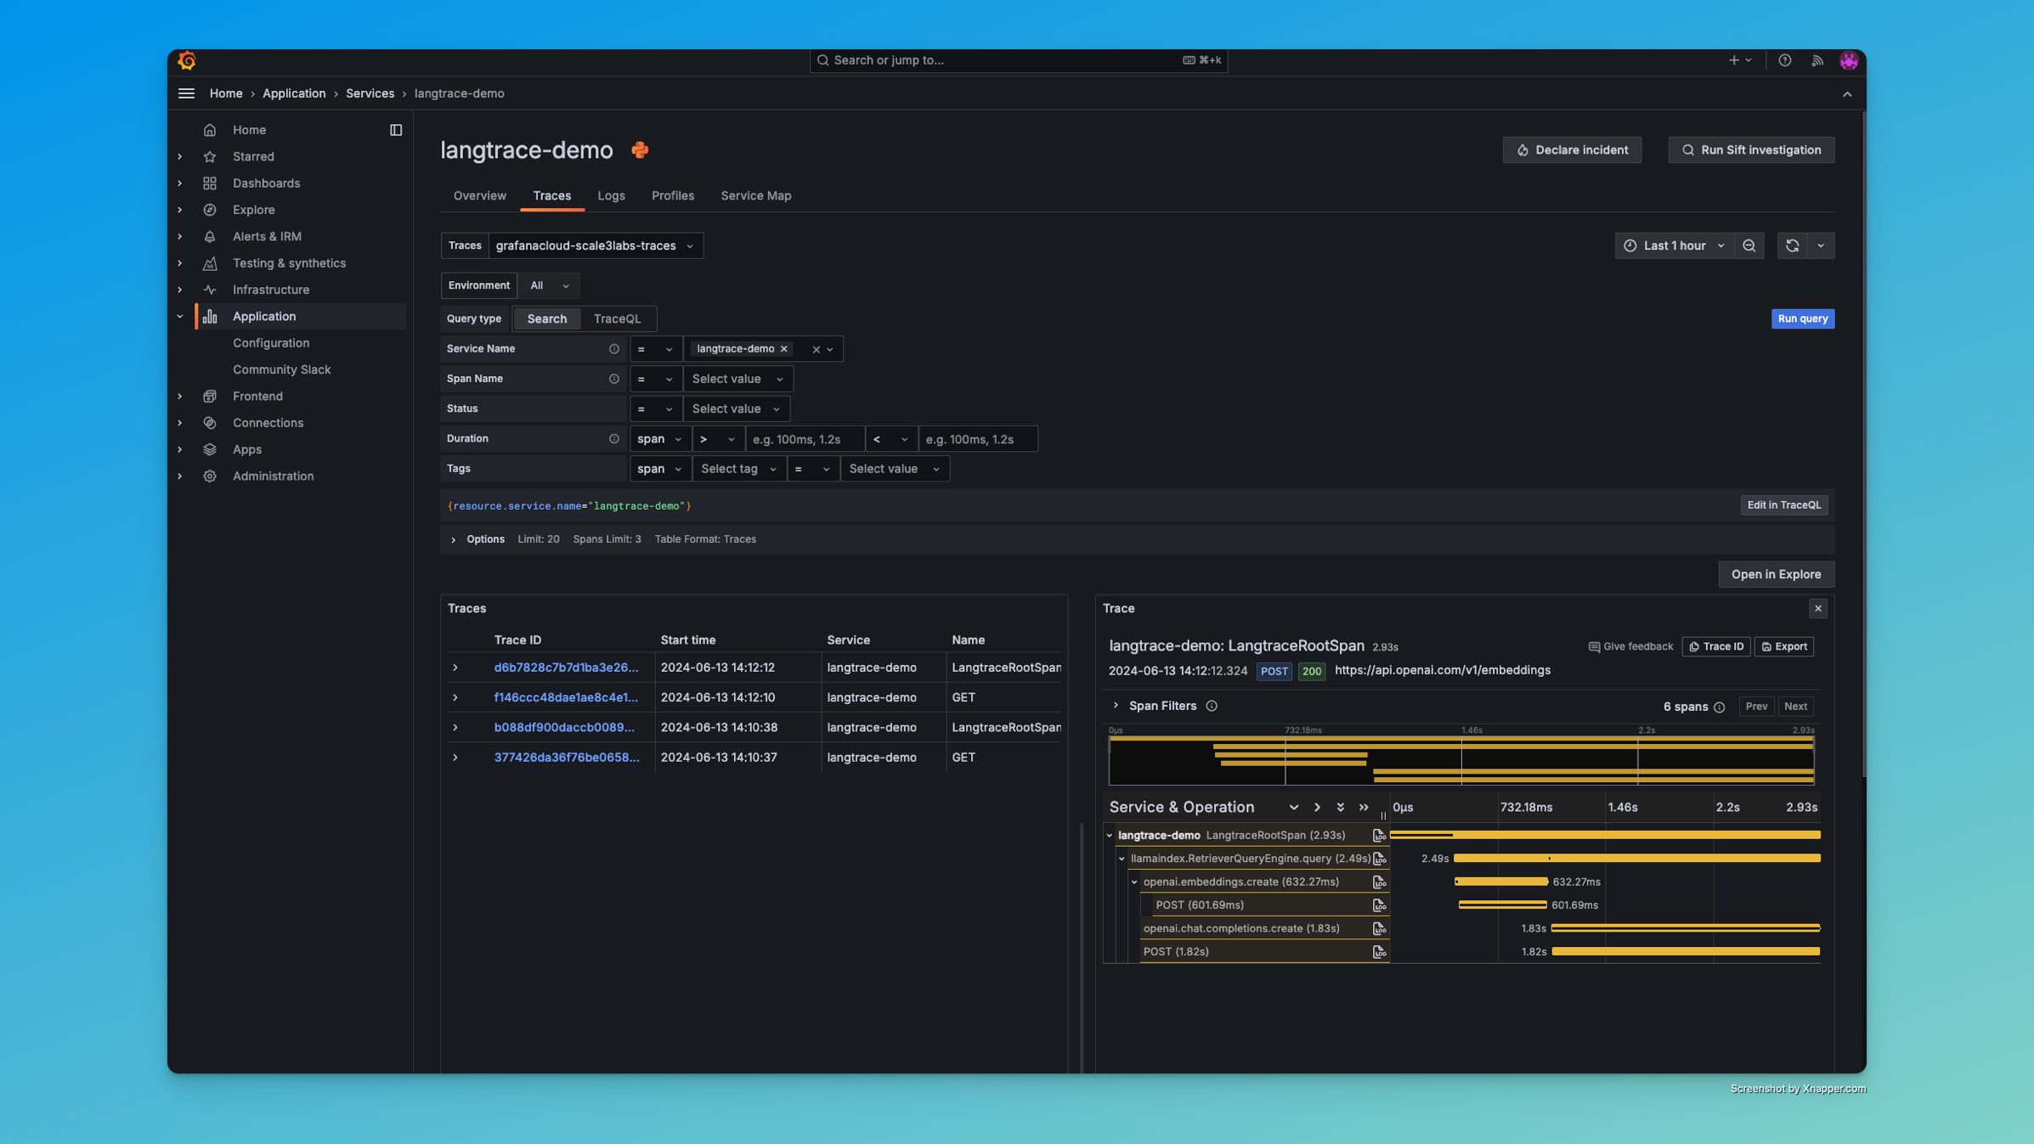The image size is (2034, 1144).
Task: Switch to the Service Map tab
Action: coord(754,195)
